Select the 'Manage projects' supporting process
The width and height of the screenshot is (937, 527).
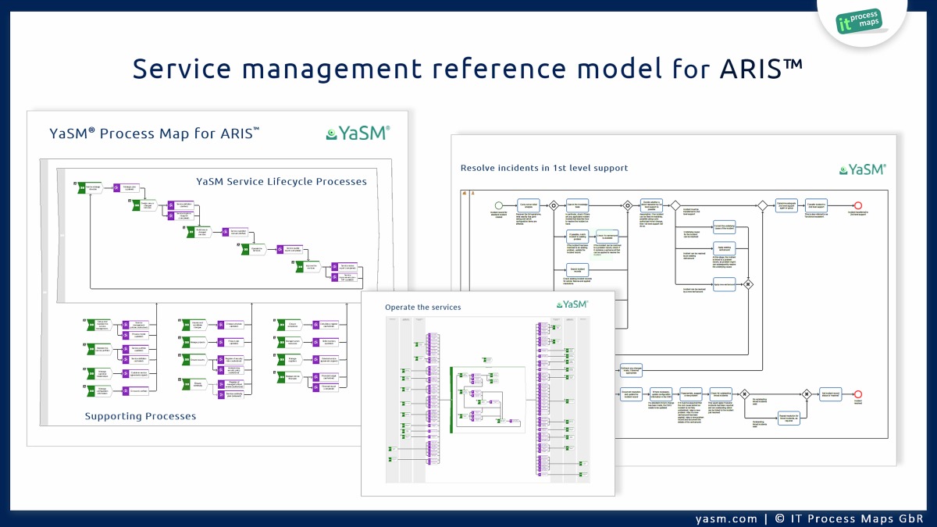pyautogui.click(x=194, y=342)
